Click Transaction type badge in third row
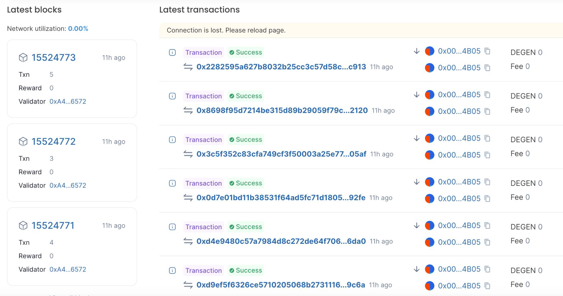Viewport: 563px width, 296px height. pyautogui.click(x=203, y=140)
